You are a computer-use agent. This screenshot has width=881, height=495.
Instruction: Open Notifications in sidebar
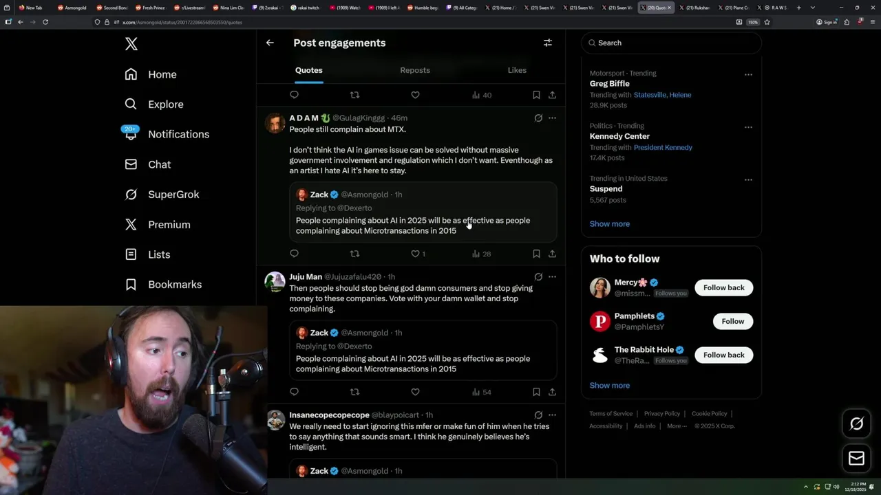pos(167,134)
